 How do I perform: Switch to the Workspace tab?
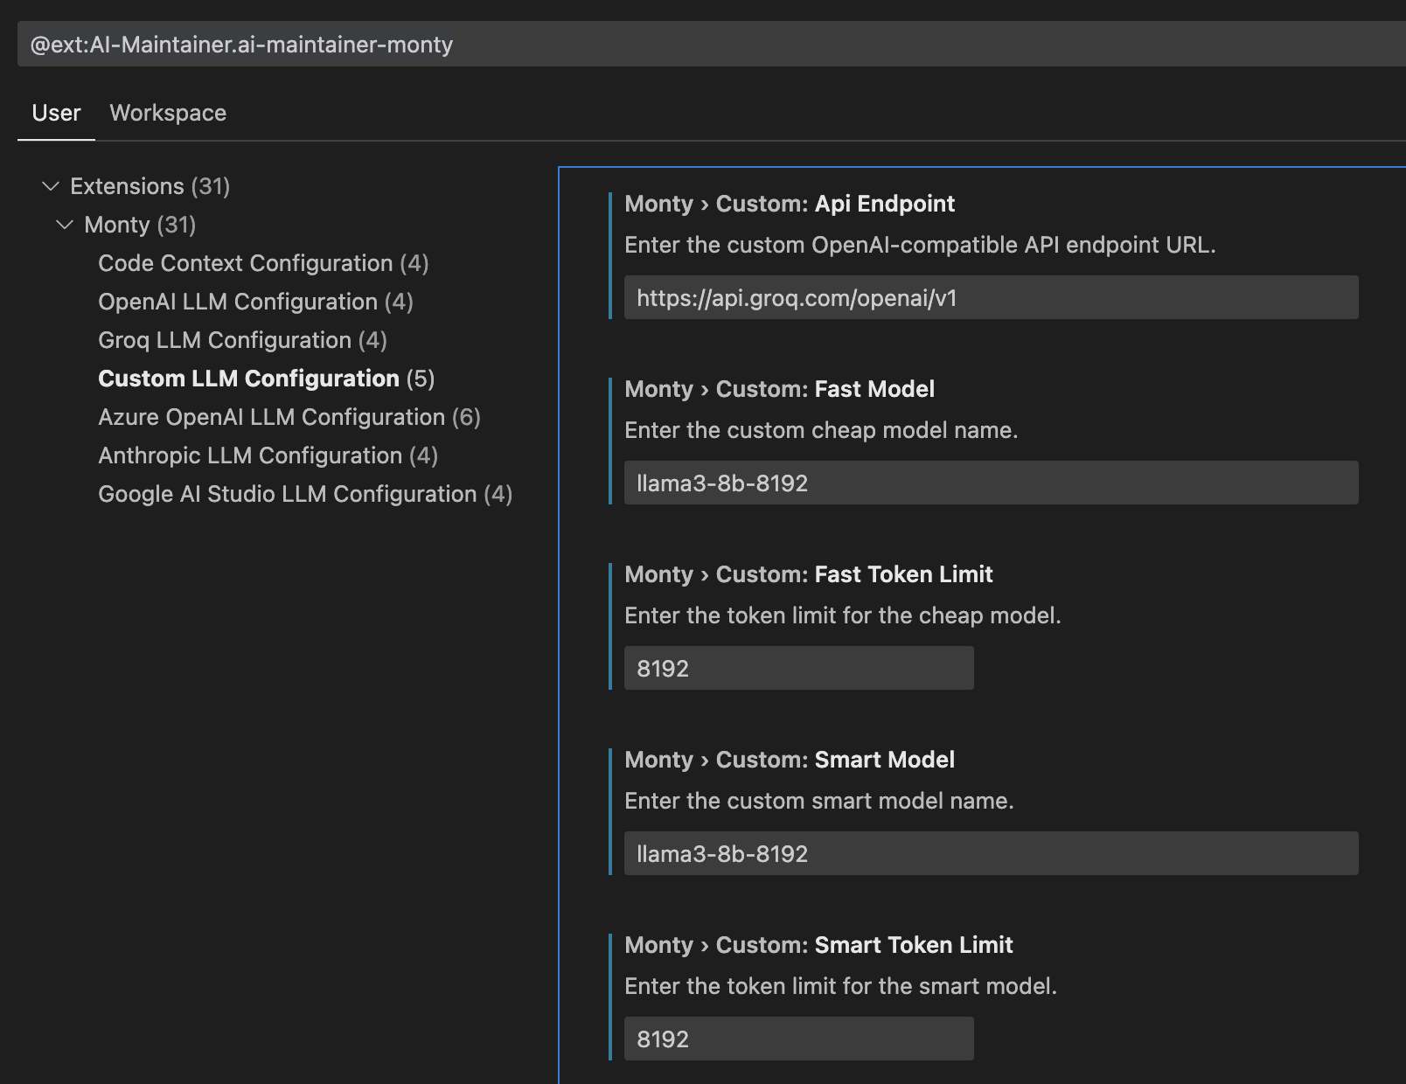point(167,113)
